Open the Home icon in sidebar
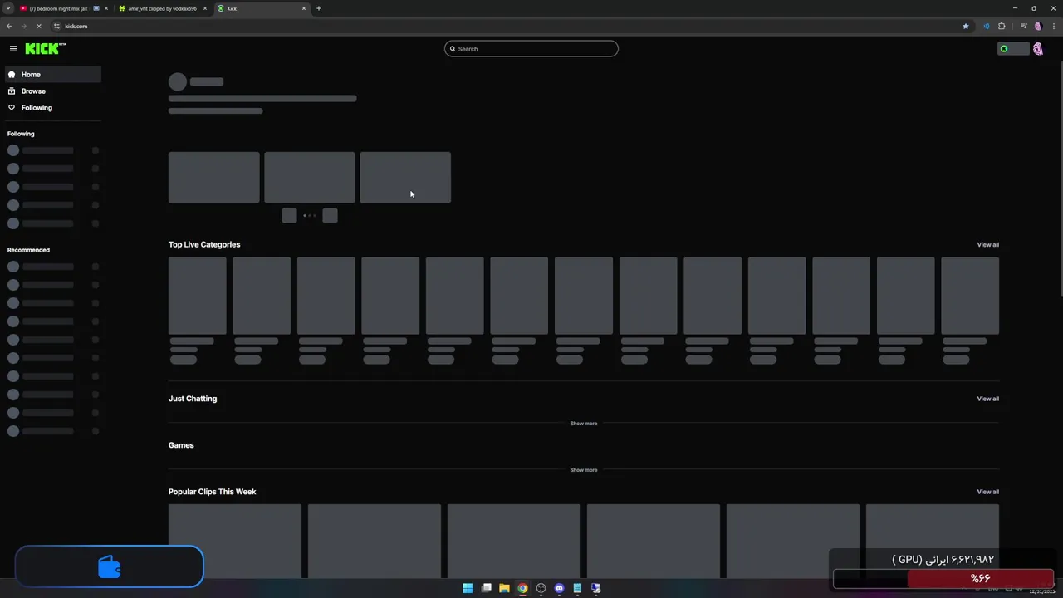 [12, 75]
